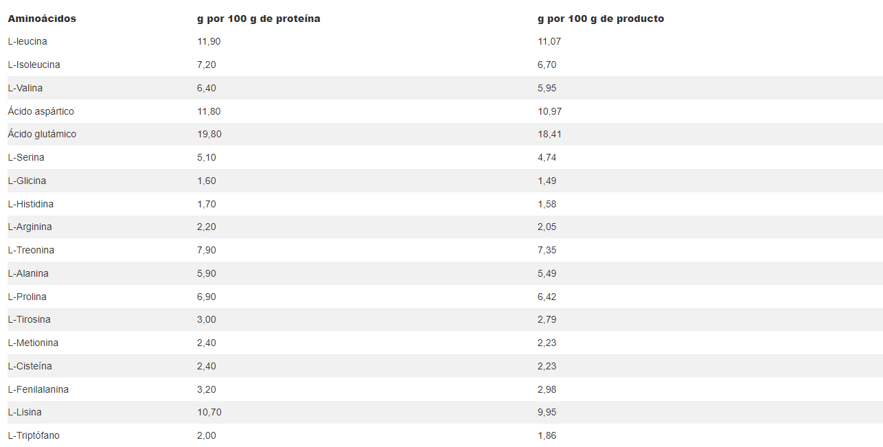Click the Aminoácidos column header

coord(42,19)
